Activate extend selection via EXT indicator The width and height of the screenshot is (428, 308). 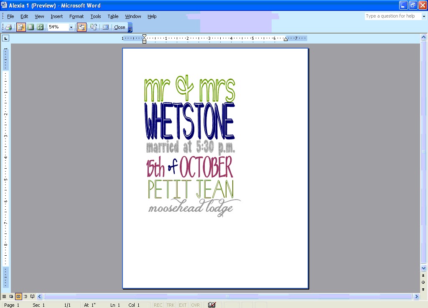pos(183,305)
